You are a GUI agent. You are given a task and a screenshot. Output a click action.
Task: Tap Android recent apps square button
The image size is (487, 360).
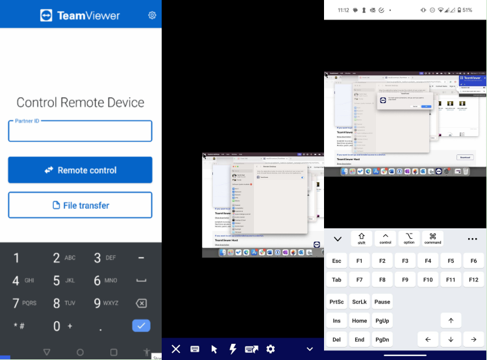click(114, 352)
